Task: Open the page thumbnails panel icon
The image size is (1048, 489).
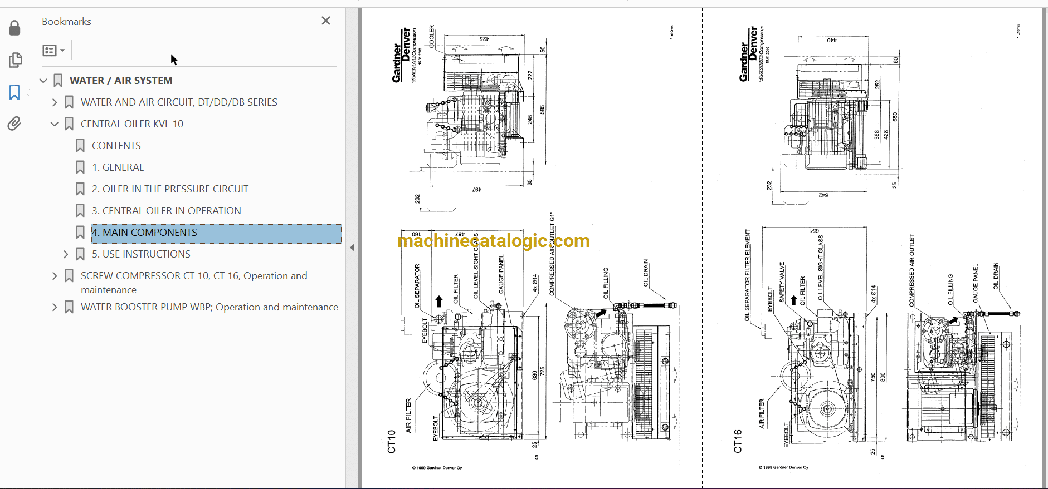Action: [15, 60]
